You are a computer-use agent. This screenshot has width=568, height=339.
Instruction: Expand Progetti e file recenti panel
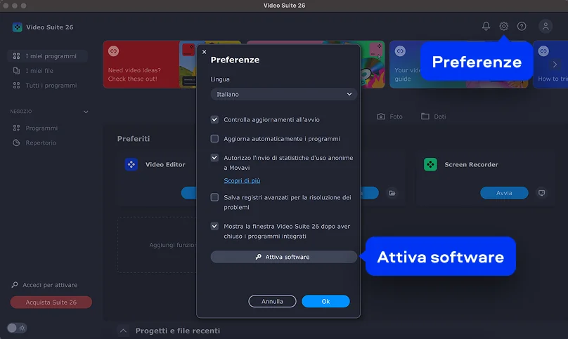point(123,331)
